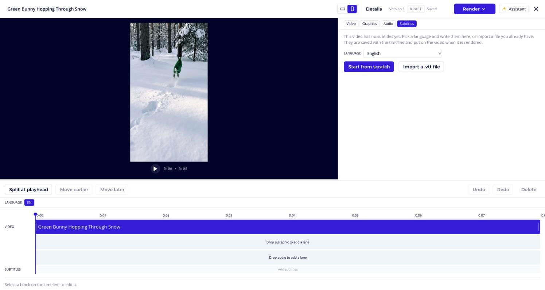Screen dimensions: 545x290
Task: Close the editor with X icon
Action: pyautogui.click(x=536, y=9)
